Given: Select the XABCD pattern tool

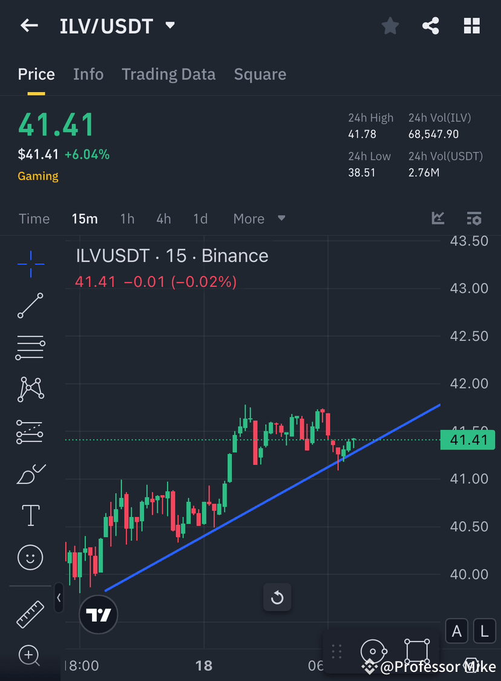Looking at the screenshot, I should (30, 389).
